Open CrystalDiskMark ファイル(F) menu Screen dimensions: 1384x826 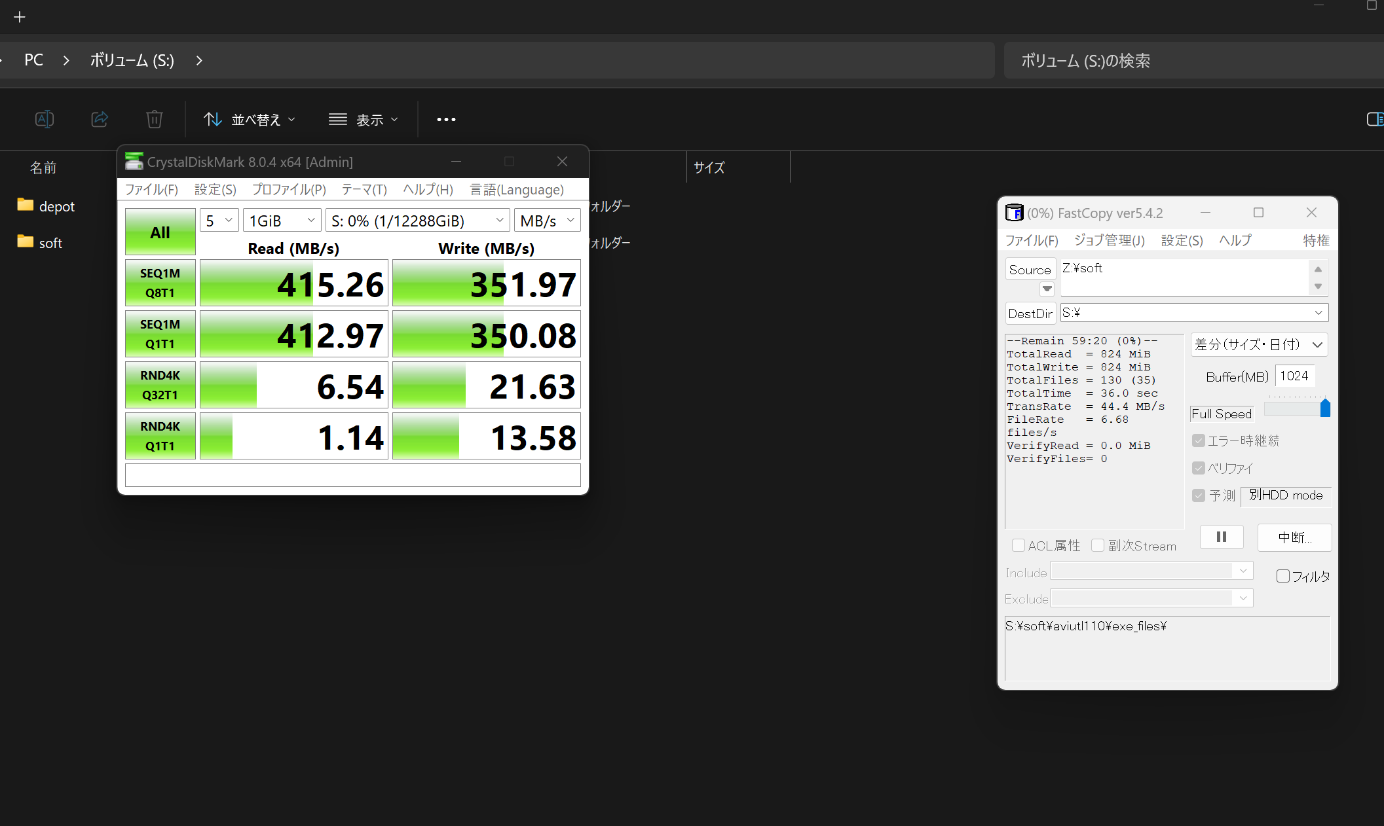151,190
